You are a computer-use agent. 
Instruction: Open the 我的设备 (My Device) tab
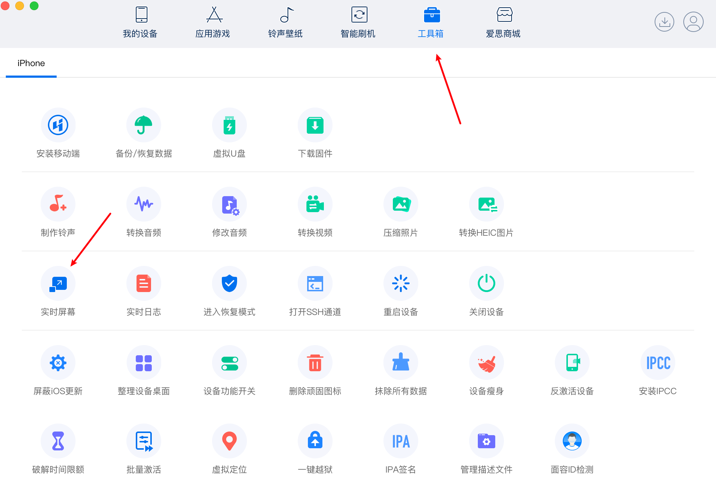point(140,23)
